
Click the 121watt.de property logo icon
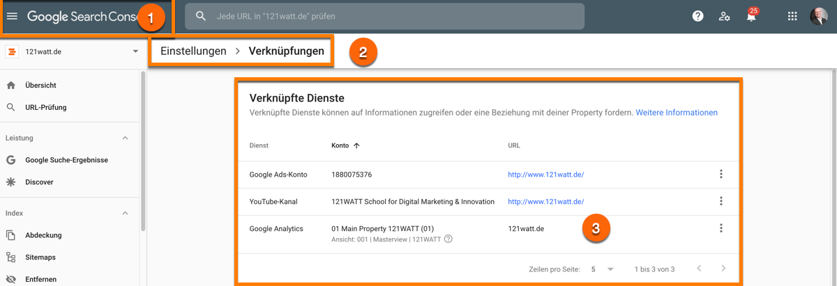[11, 51]
